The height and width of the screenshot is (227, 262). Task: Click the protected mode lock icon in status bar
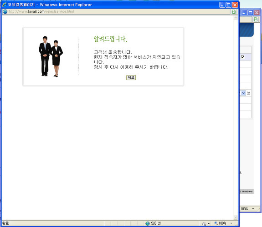point(204,223)
